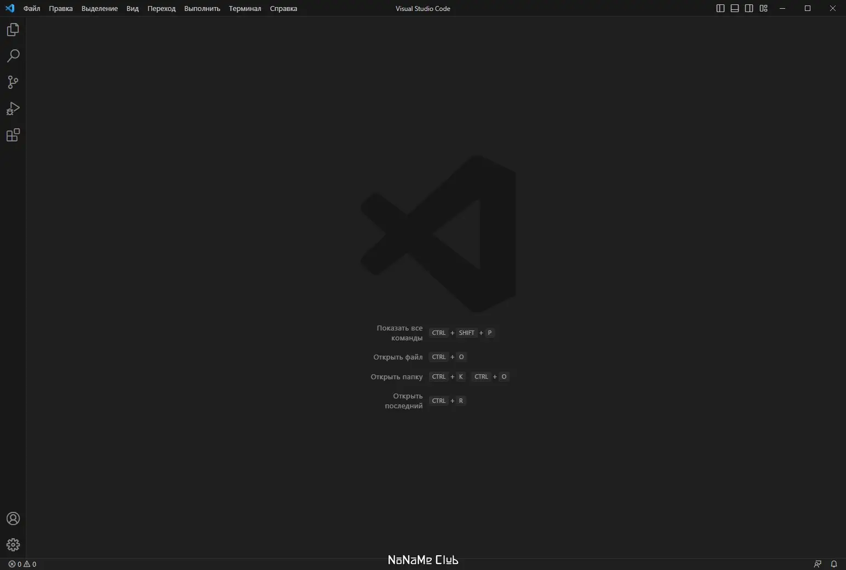Open the Extensions view
Image resolution: width=846 pixels, height=570 pixels.
point(13,135)
